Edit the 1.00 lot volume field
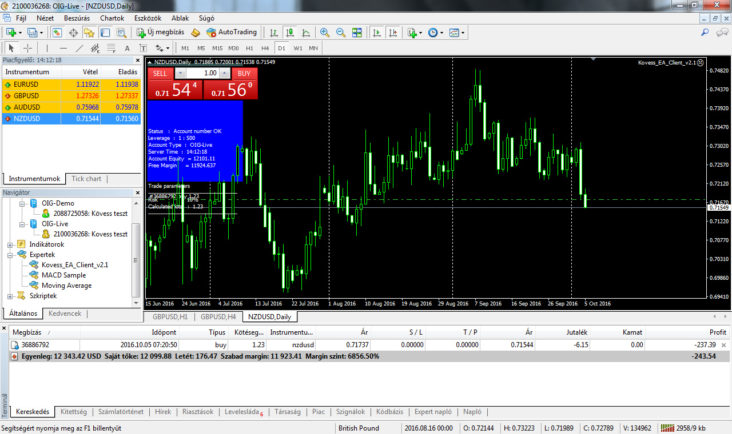Screen dimensions: 732x434 203,73
